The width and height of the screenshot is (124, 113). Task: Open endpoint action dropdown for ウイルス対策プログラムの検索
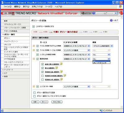[77, 46]
